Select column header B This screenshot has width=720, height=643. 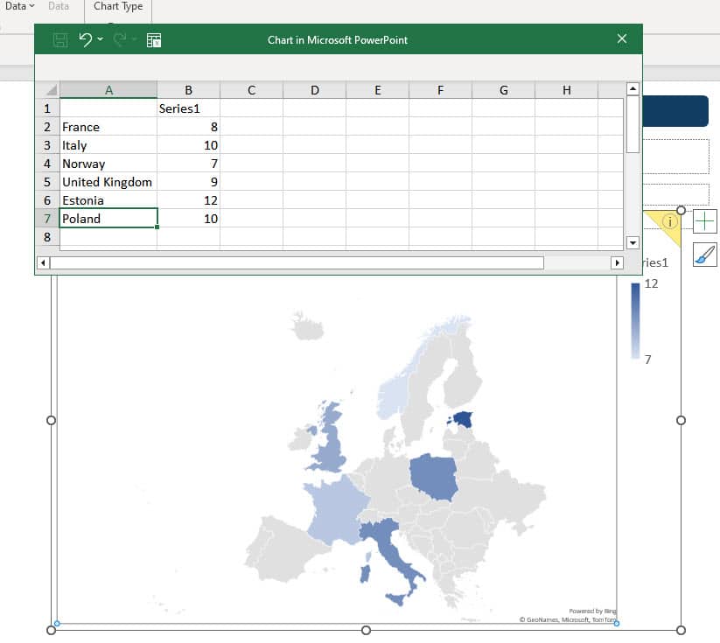point(188,89)
